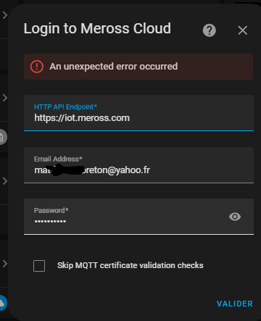
Task: Toggle via the Skip MQTT certificate label
Action: click(x=130, y=265)
